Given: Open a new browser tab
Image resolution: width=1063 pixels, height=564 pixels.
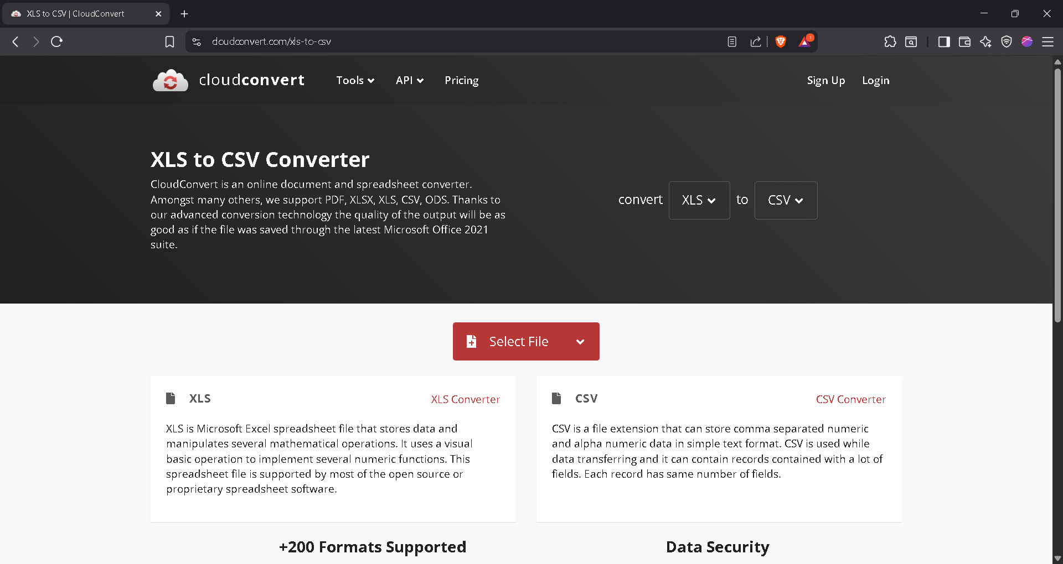Looking at the screenshot, I should pos(184,14).
